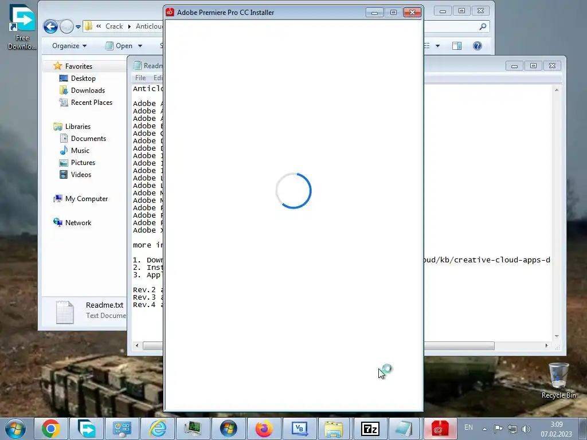This screenshot has height=440, width=587.
Task: Launch Google Chrome from the taskbar
Action: coord(51,429)
